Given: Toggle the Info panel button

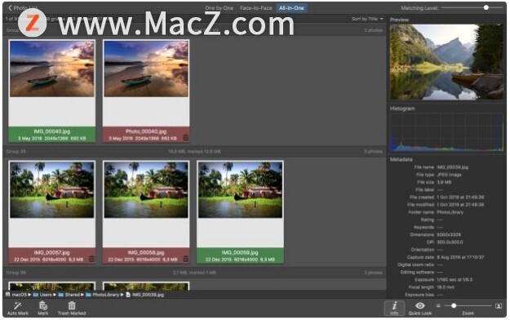Looking at the screenshot, I should tap(394, 308).
